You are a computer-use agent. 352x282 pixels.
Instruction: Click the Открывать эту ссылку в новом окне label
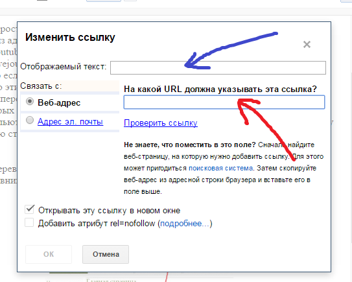point(109,211)
